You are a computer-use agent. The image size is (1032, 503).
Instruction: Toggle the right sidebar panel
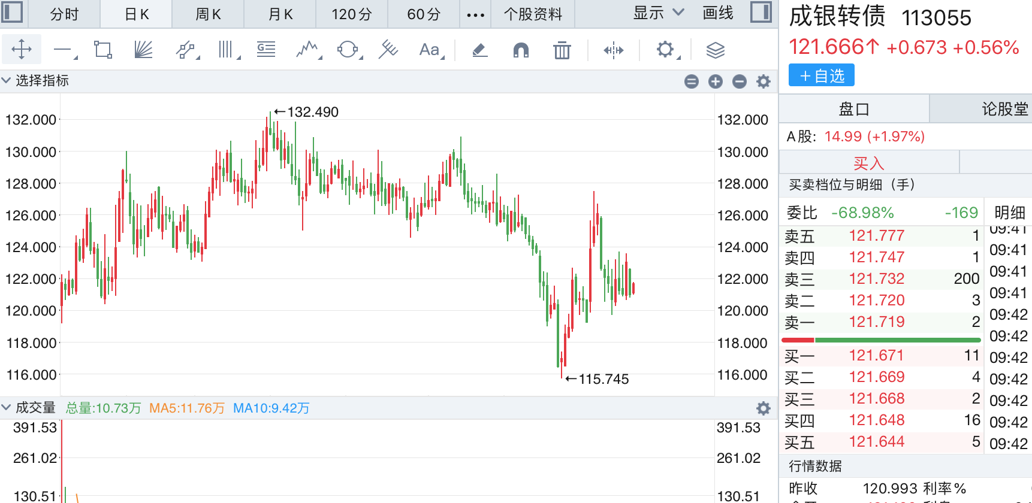point(761,13)
